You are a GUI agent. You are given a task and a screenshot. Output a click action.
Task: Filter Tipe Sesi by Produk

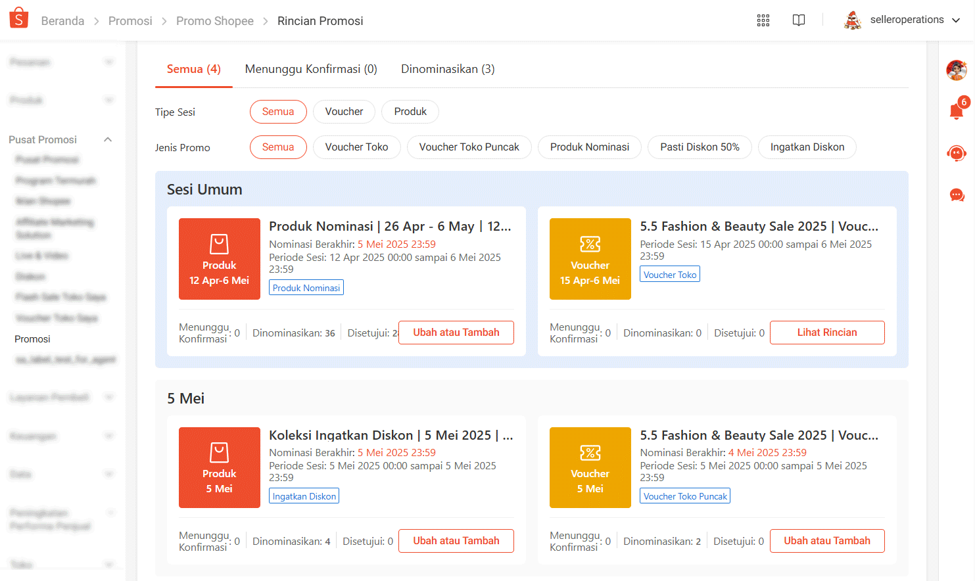[410, 112]
